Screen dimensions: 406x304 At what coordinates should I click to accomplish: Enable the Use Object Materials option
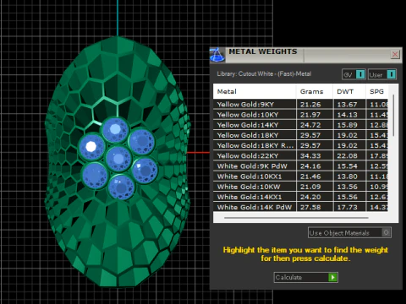tap(349, 232)
